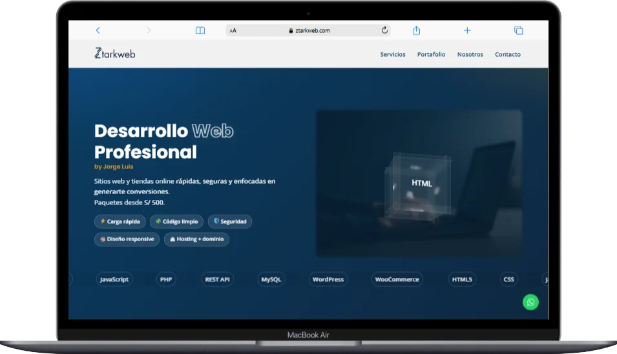Image resolution: width=617 pixels, height=354 pixels.
Task: Click the 'Paquetes desde S/ 500.' text
Action: coord(129,202)
